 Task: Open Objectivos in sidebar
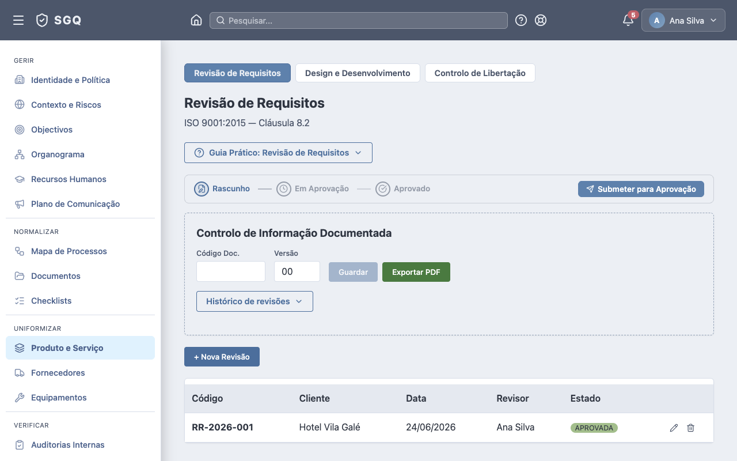(80, 130)
